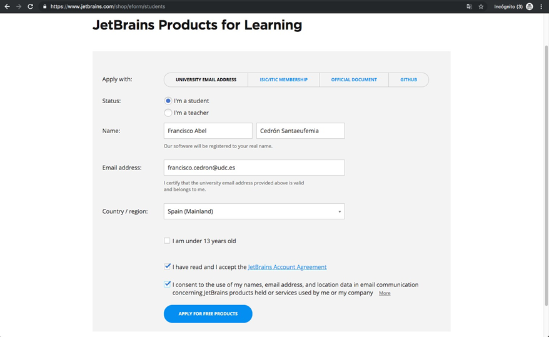Open the translate page icon
Viewport: 549px width, 337px height.
469,6
